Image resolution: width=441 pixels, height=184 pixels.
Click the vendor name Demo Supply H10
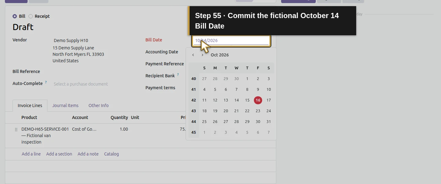71,40
